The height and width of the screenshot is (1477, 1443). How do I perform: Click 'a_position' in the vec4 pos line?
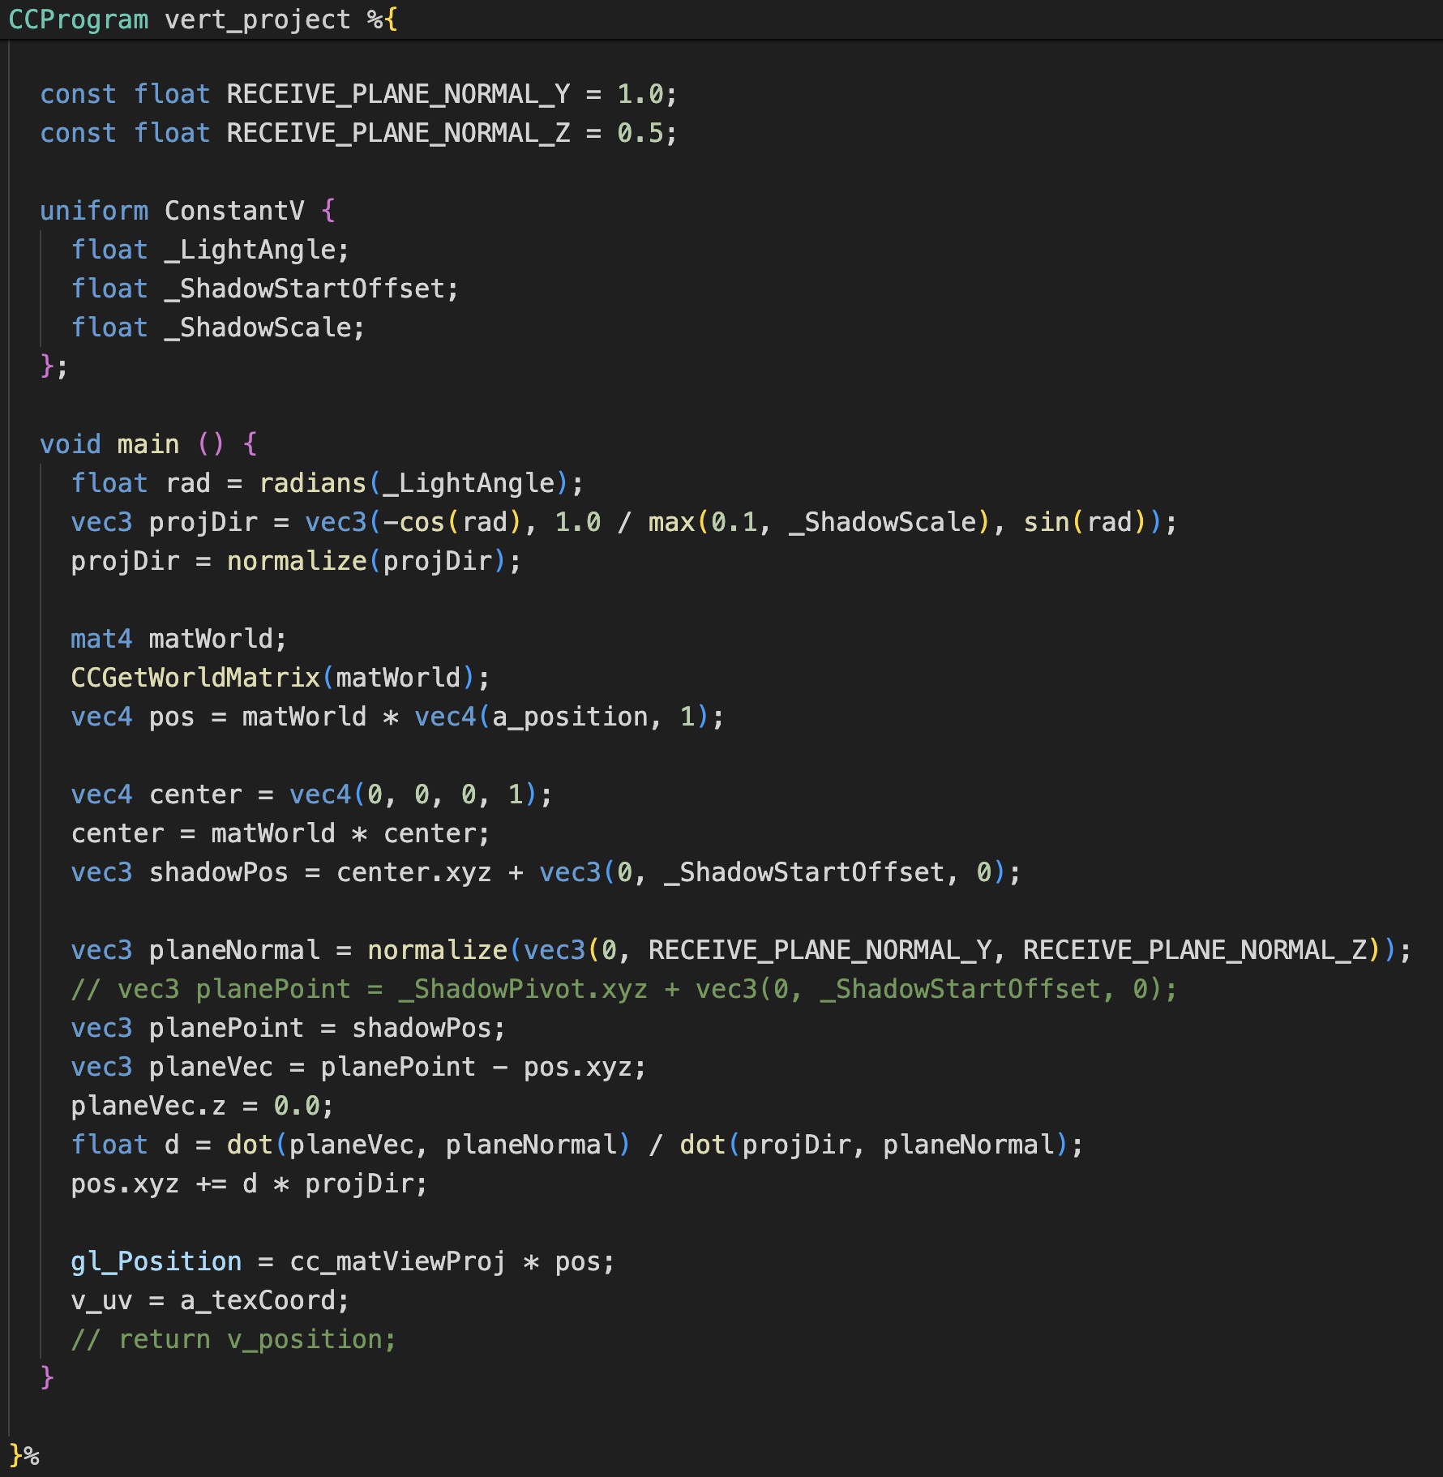[570, 717]
